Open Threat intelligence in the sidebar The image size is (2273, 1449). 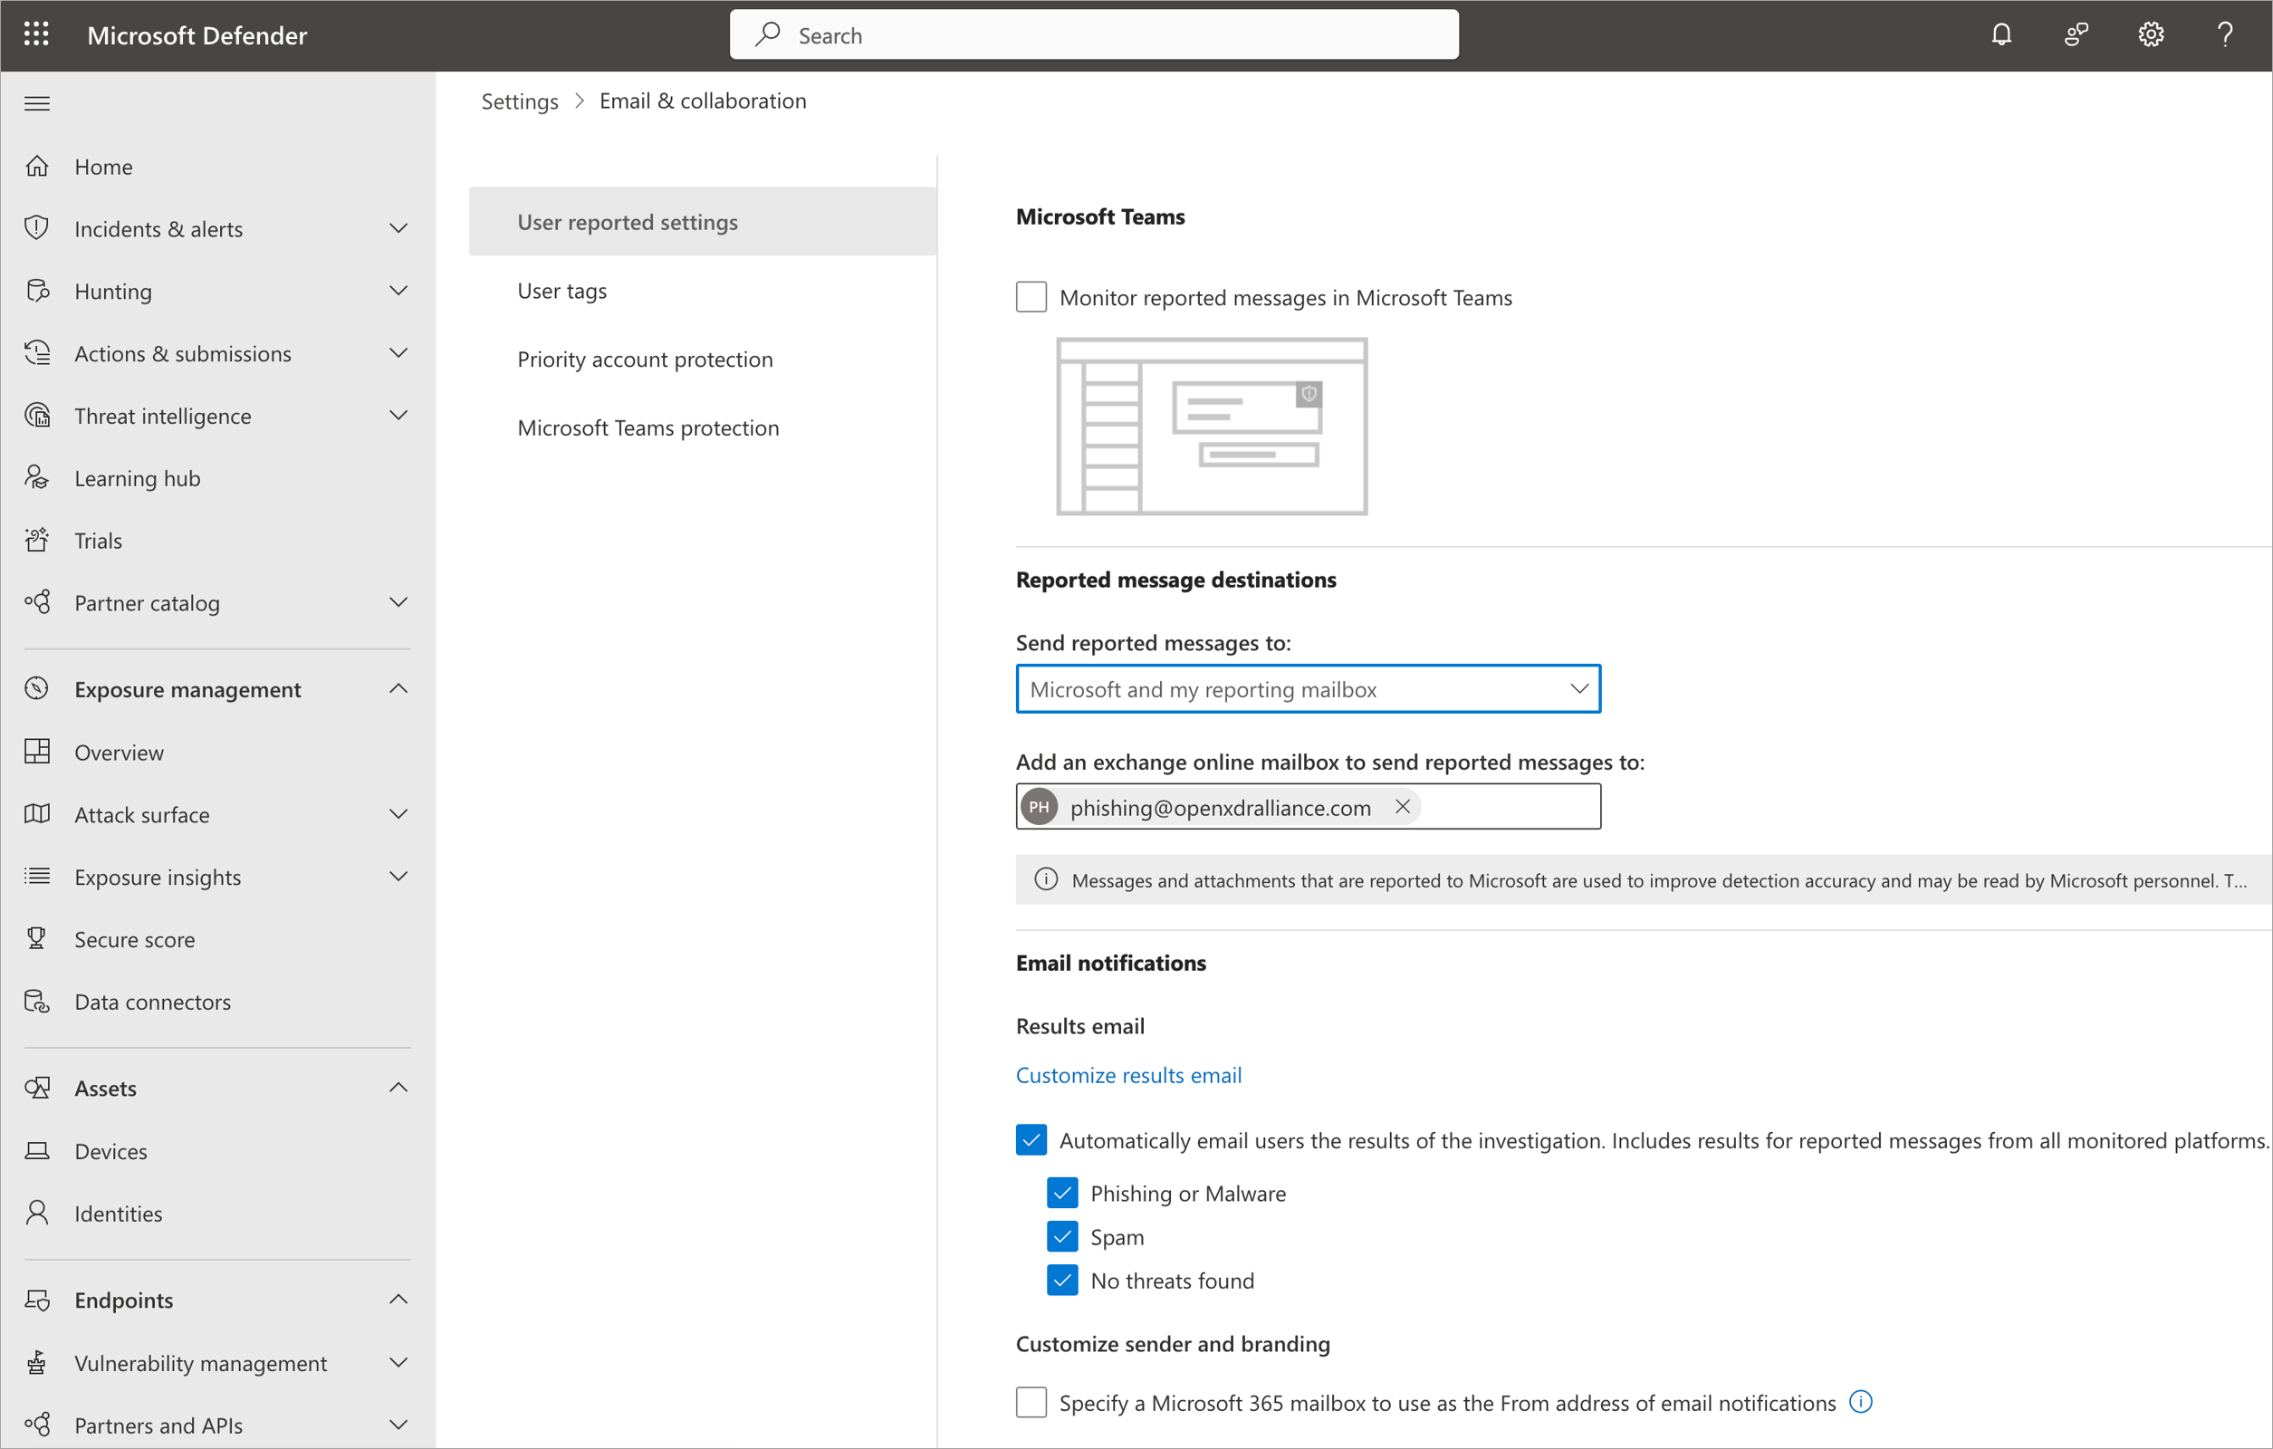click(162, 416)
